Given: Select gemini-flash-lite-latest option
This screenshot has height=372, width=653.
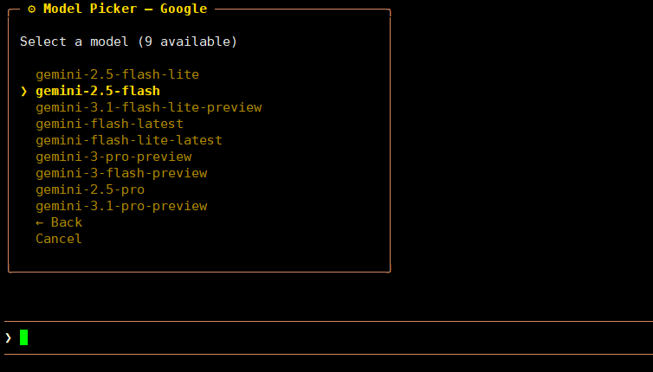Looking at the screenshot, I should (x=129, y=140).
